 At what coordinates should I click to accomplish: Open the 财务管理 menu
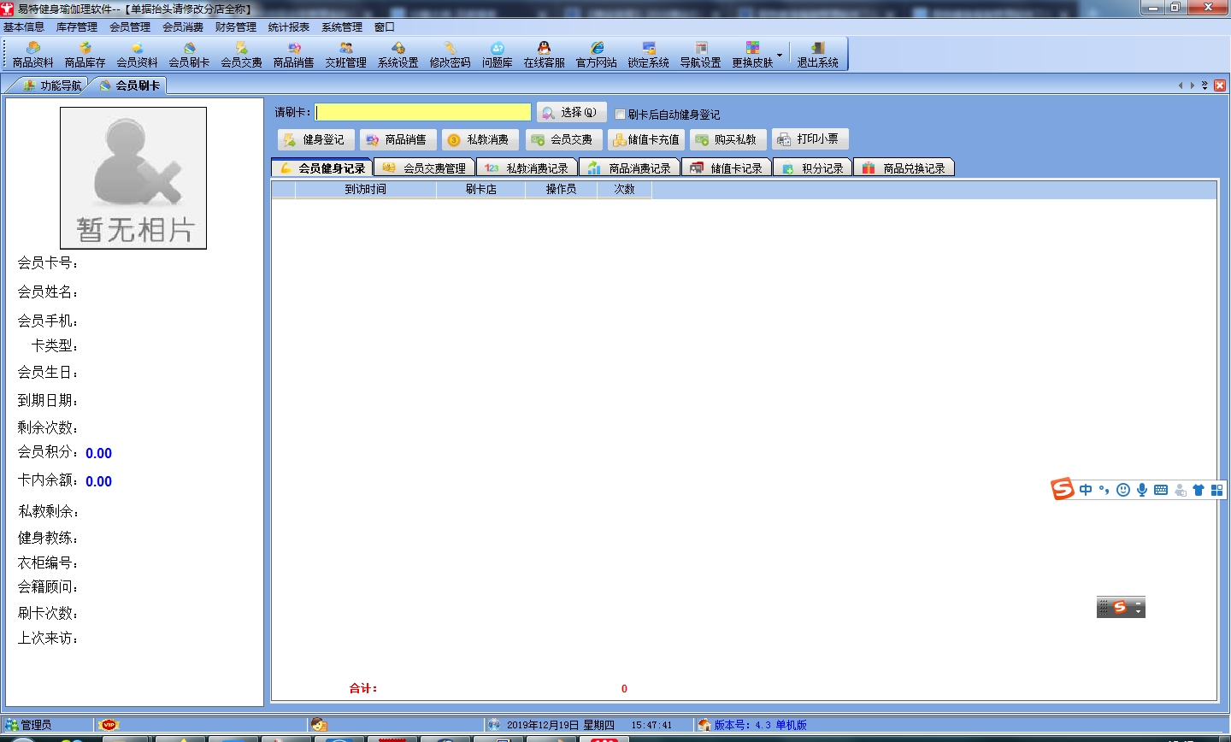[236, 27]
